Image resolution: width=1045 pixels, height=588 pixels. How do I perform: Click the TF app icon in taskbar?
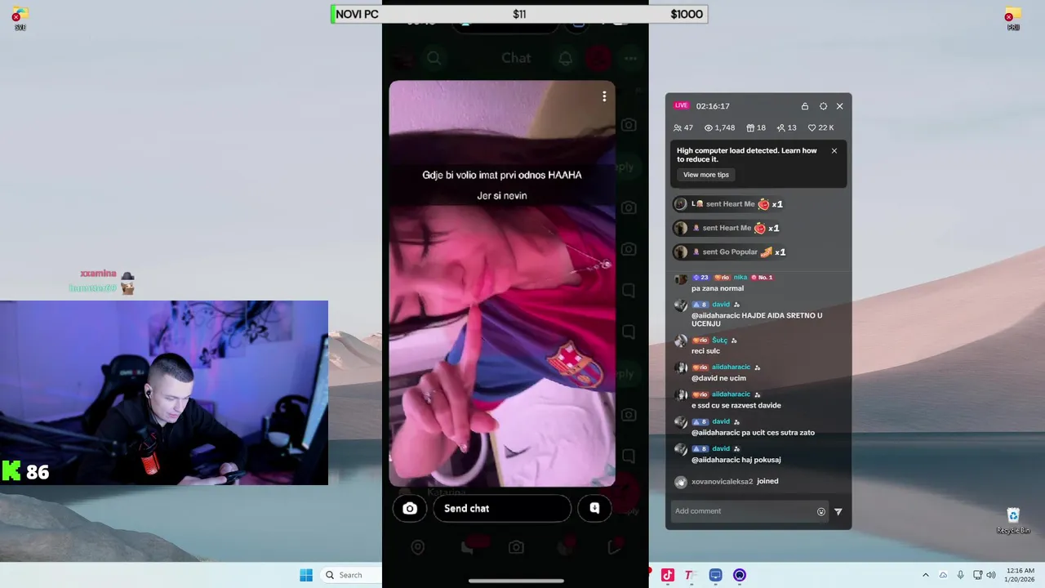click(x=691, y=575)
